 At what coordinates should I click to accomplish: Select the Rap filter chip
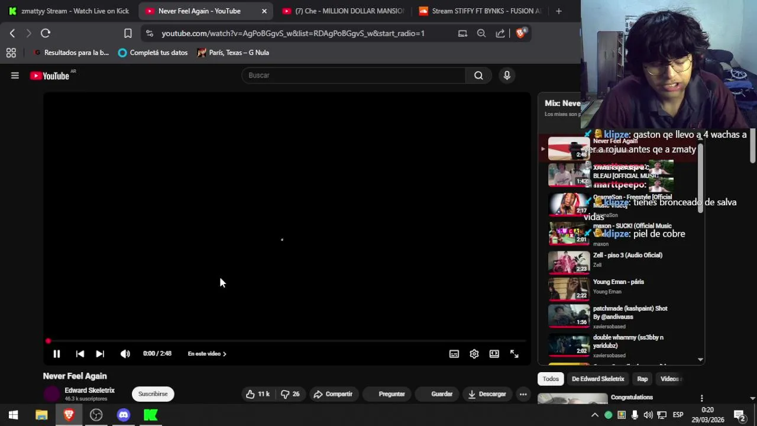(x=642, y=379)
